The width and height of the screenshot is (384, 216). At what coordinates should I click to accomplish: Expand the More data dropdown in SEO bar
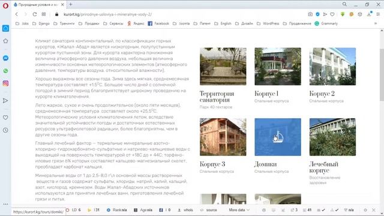point(239,210)
